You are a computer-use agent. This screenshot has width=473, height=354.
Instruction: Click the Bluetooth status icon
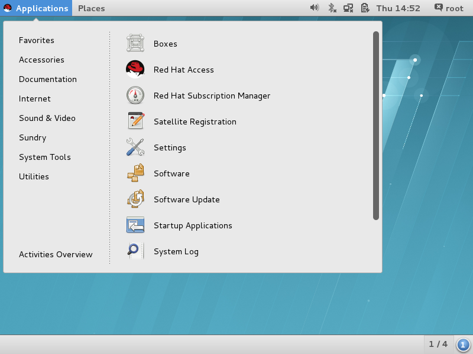tap(332, 8)
